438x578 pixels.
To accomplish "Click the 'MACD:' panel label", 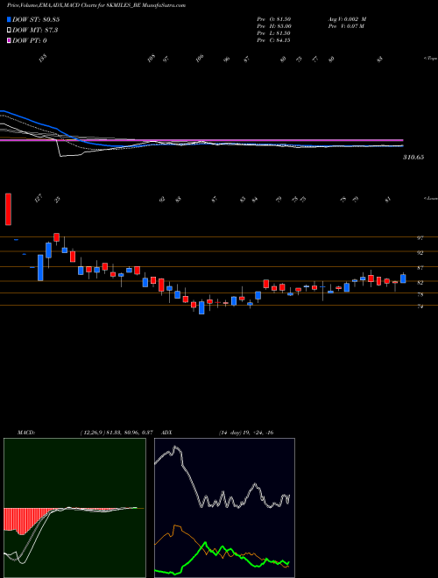I will pyautogui.click(x=26, y=433).
